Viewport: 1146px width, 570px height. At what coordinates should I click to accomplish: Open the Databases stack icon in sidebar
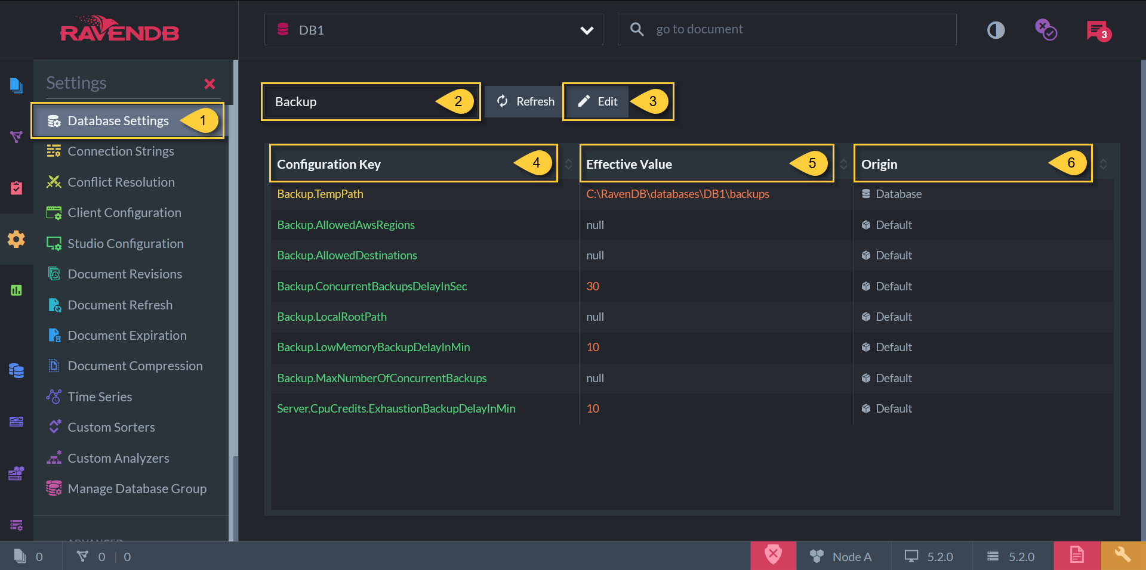(16, 370)
